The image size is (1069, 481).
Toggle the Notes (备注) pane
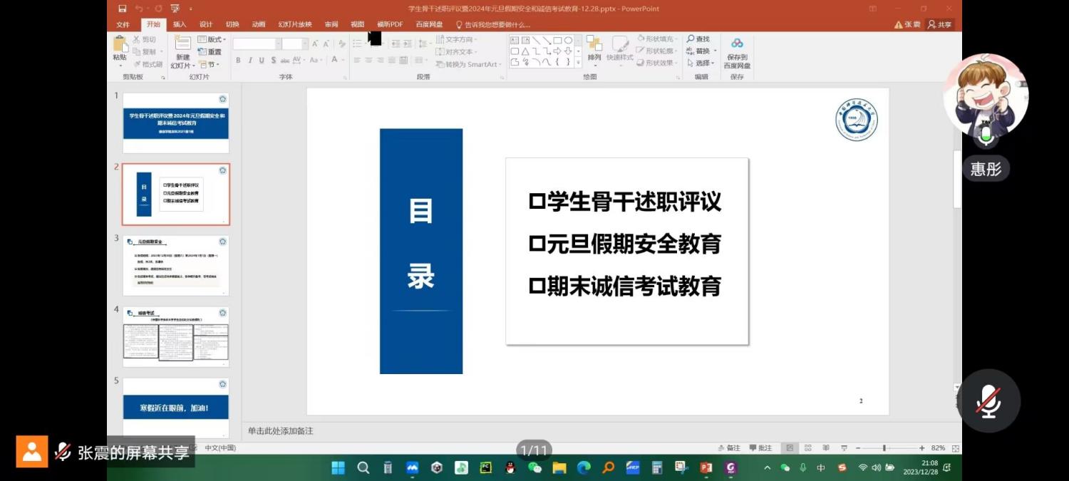point(729,448)
